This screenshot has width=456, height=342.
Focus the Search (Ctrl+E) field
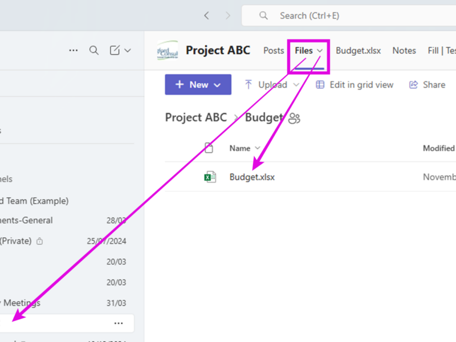pyautogui.click(x=348, y=16)
